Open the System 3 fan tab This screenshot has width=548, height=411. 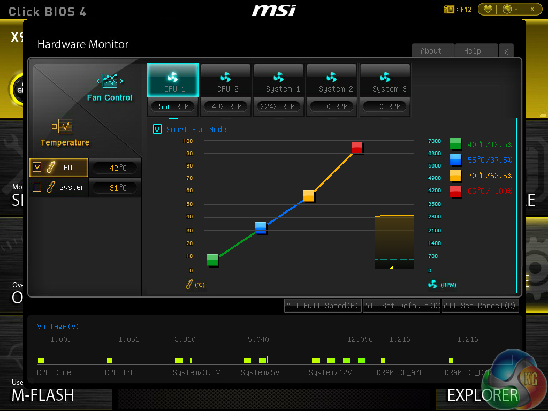click(x=385, y=80)
